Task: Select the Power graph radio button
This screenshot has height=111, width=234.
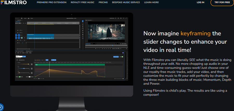Action: coord(44,60)
